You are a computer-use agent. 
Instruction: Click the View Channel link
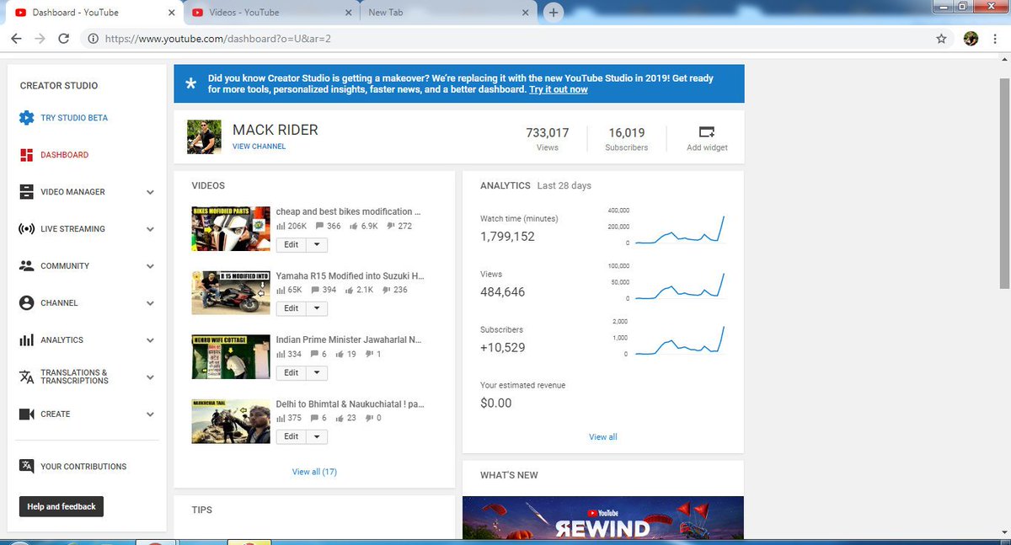[259, 147]
